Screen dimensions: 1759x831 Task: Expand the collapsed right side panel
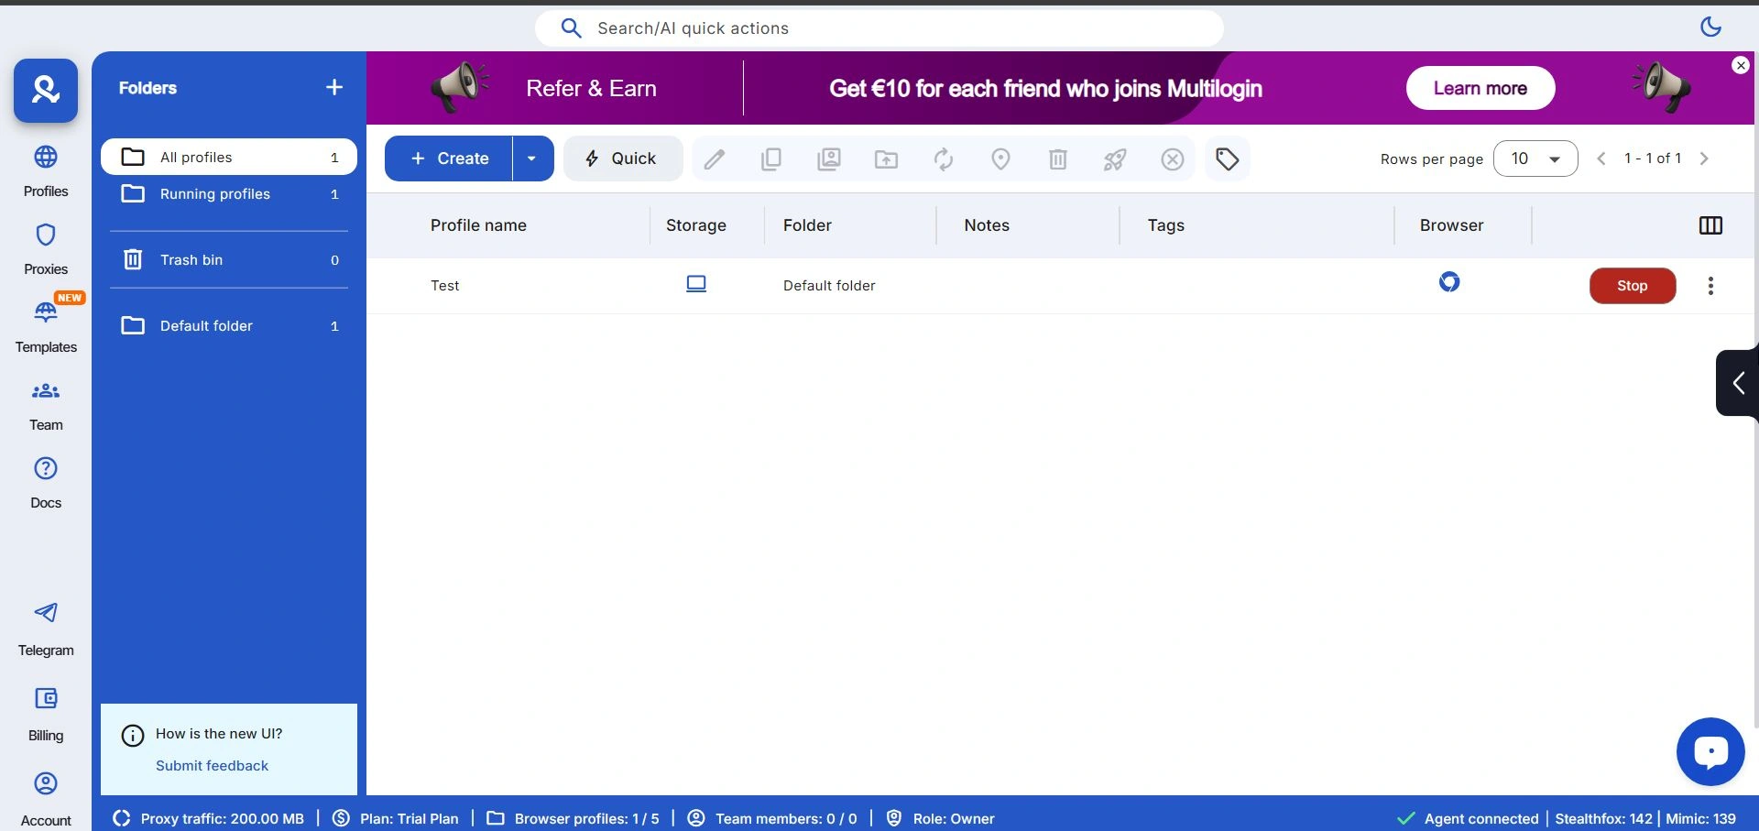[1737, 383]
